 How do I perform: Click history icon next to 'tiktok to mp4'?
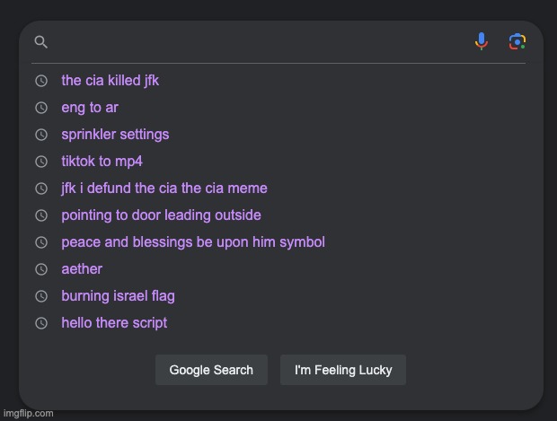(x=40, y=162)
